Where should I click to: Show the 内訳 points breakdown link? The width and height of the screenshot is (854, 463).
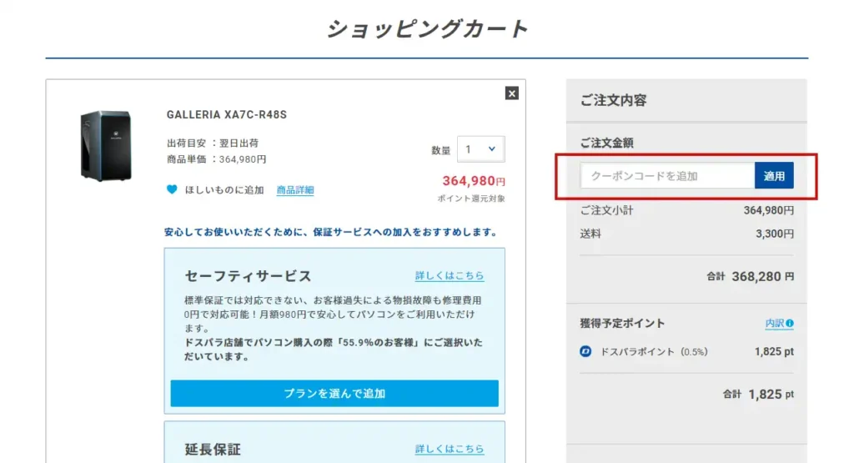point(774,324)
